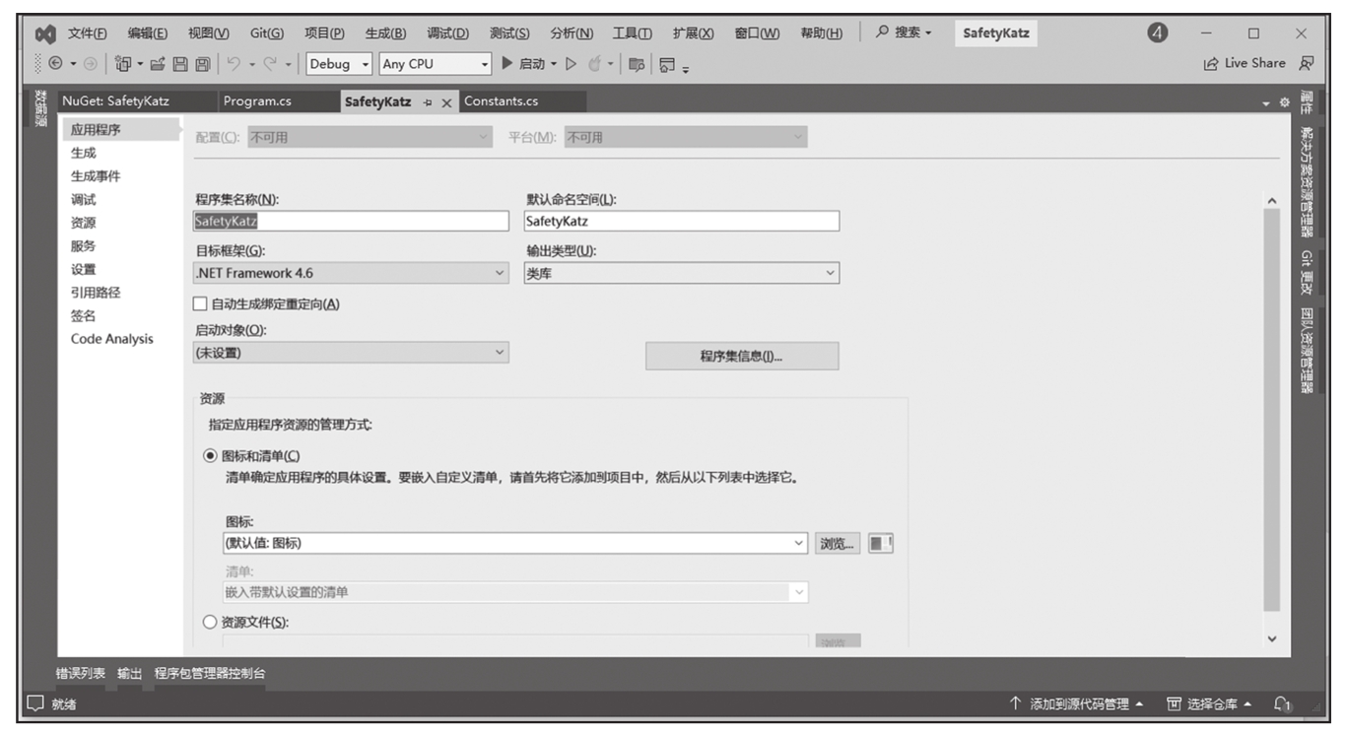Switch to the Program.cs tab
Screen dimensions: 1348x735
[257, 101]
